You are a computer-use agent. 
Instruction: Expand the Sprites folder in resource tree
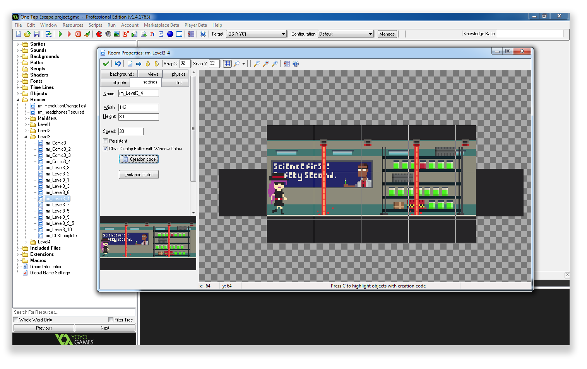(18, 44)
